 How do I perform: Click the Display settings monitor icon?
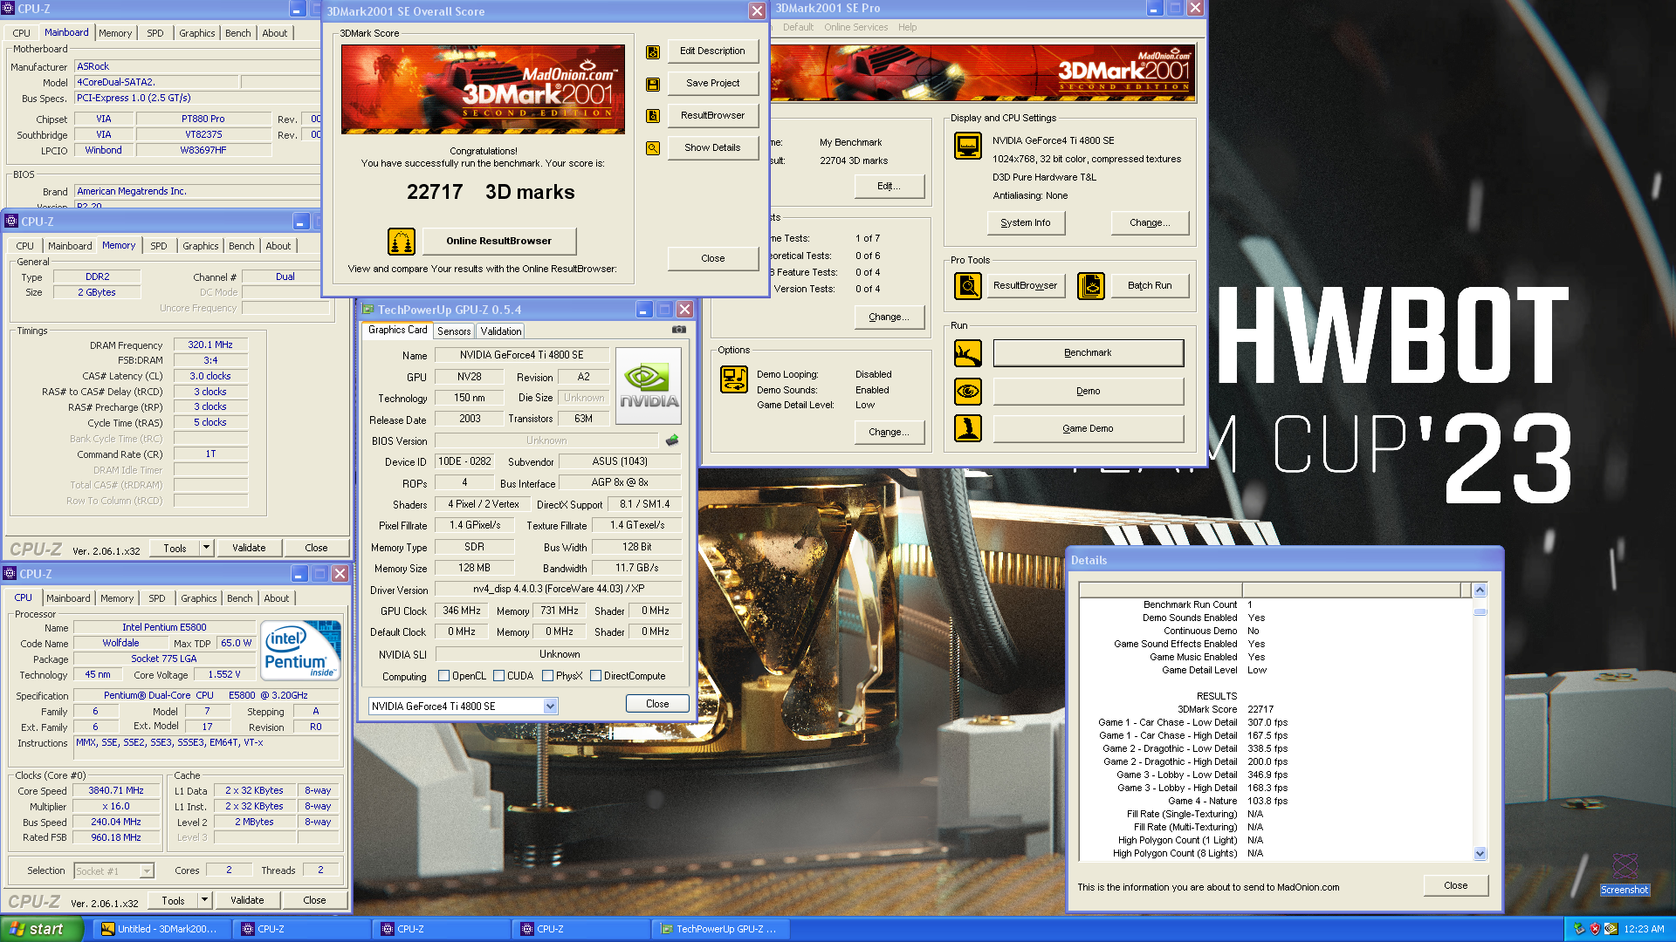967,146
